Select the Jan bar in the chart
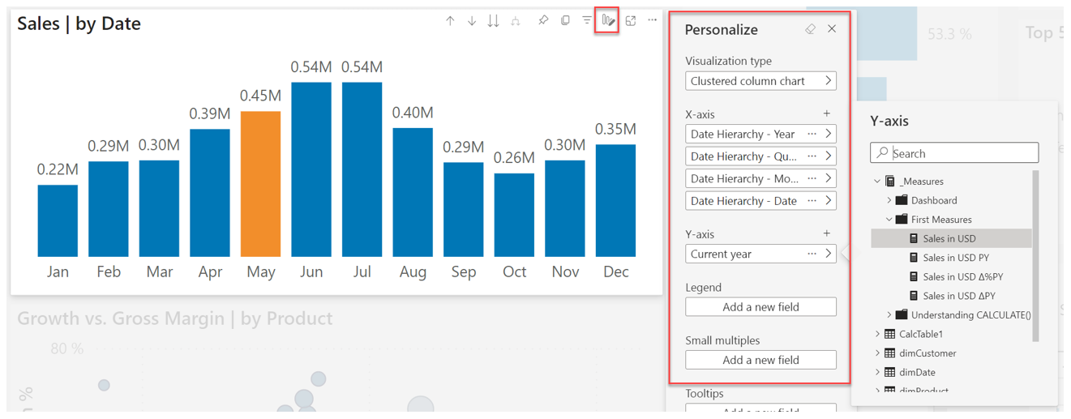1071x419 pixels. [58, 220]
